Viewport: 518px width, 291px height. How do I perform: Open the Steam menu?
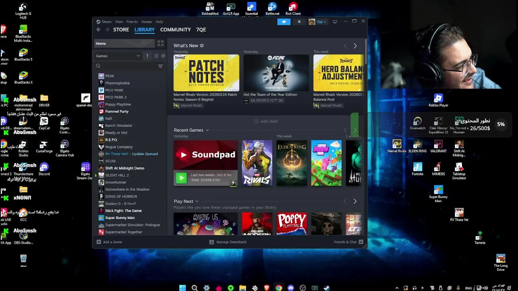pyautogui.click(x=106, y=22)
